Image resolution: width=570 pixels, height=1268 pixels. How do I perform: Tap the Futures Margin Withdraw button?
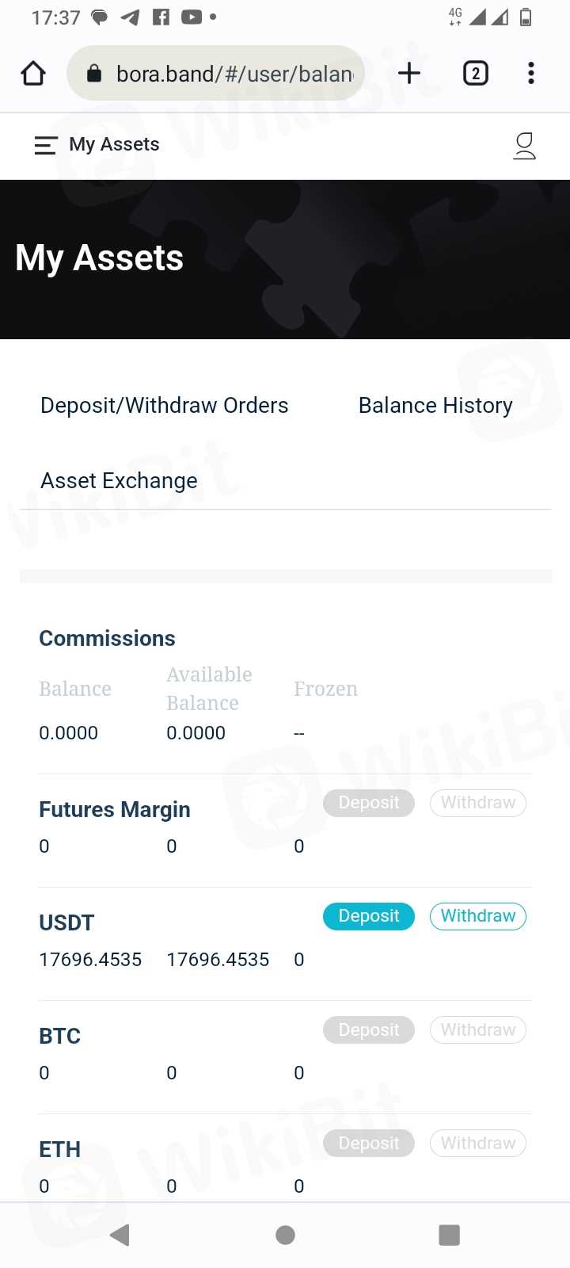[x=477, y=803]
